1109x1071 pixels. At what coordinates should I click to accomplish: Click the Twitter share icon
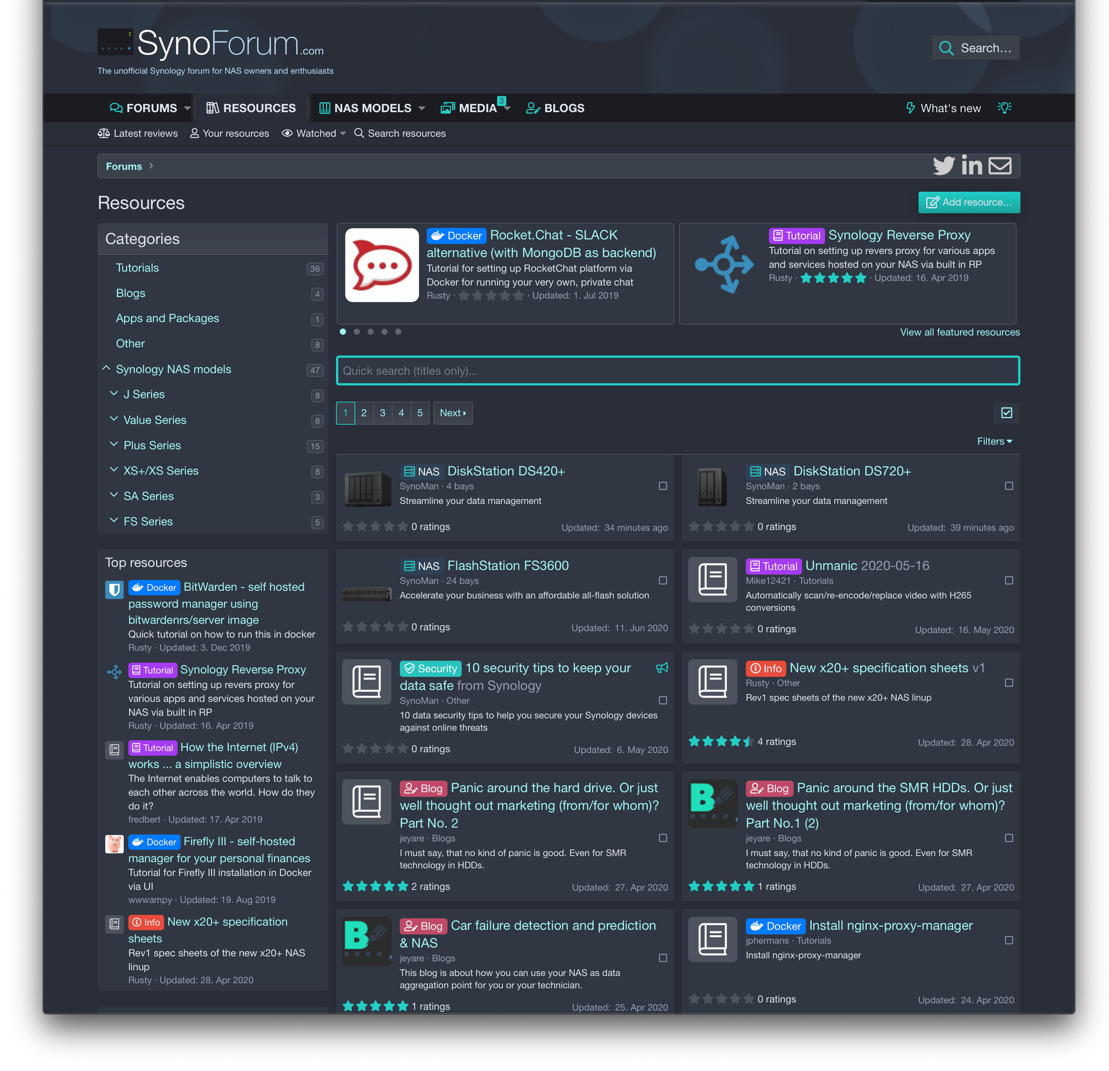click(943, 166)
